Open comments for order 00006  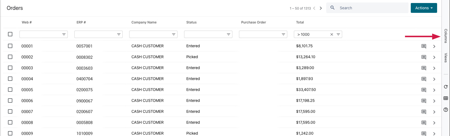point(424,101)
